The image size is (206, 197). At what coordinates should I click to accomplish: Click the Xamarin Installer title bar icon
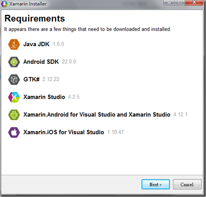pos(4,4)
